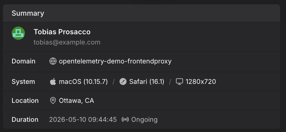286x132 pixels.
Task: Click the green user avatar icon
Action: click(18, 33)
